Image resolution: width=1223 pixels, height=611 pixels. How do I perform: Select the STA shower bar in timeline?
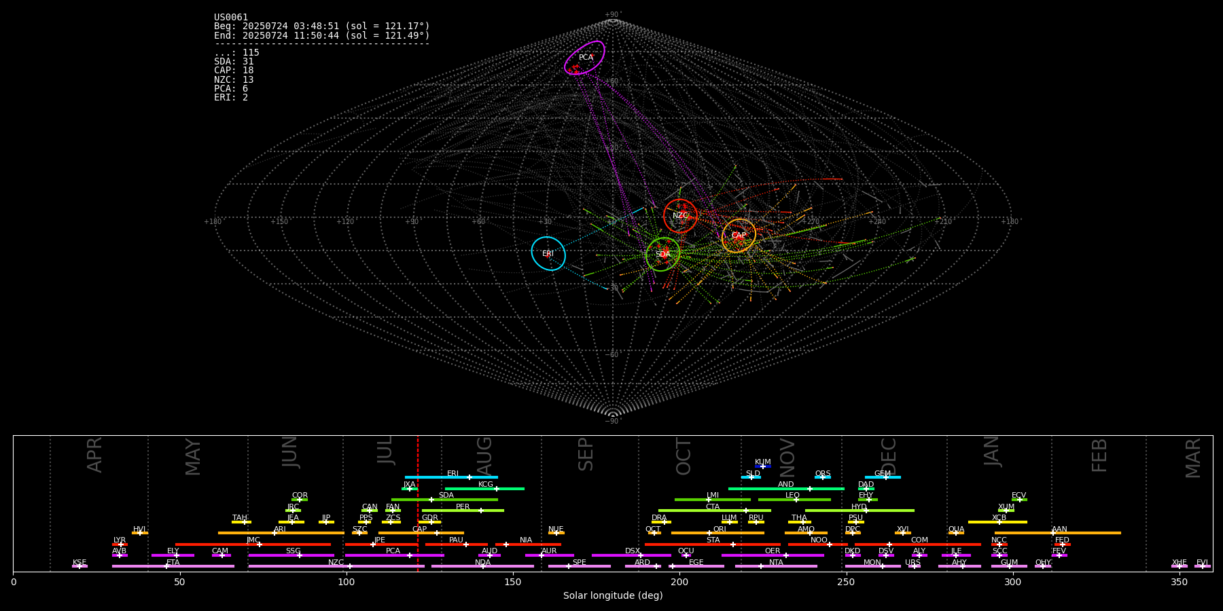click(x=713, y=544)
